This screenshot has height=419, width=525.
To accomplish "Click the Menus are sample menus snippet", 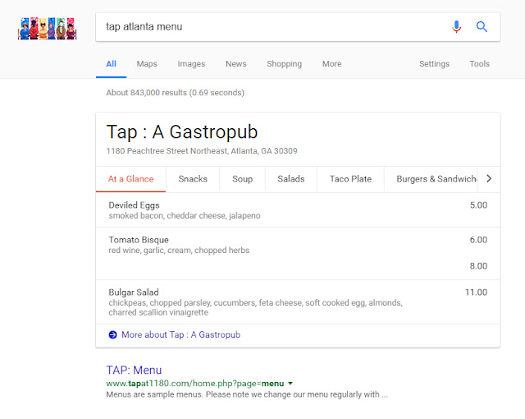I will tap(247, 394).
